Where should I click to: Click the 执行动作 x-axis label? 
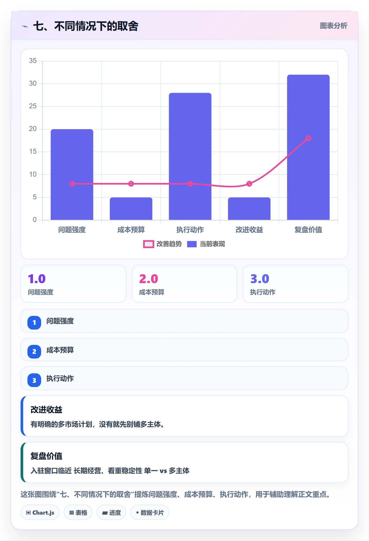pos(190,230)
